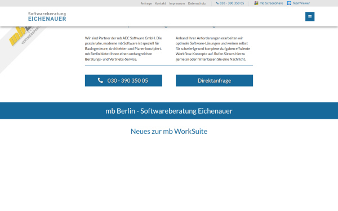Screen dimensions: 338x211
Task: Click paragraph starting 'Anhand Ihrer Anforderungen'
Action: pyautogui.click(x=213, y=48)
